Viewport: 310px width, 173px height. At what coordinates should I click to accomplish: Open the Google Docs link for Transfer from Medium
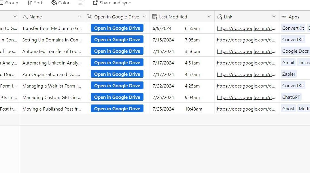(246, 28)
